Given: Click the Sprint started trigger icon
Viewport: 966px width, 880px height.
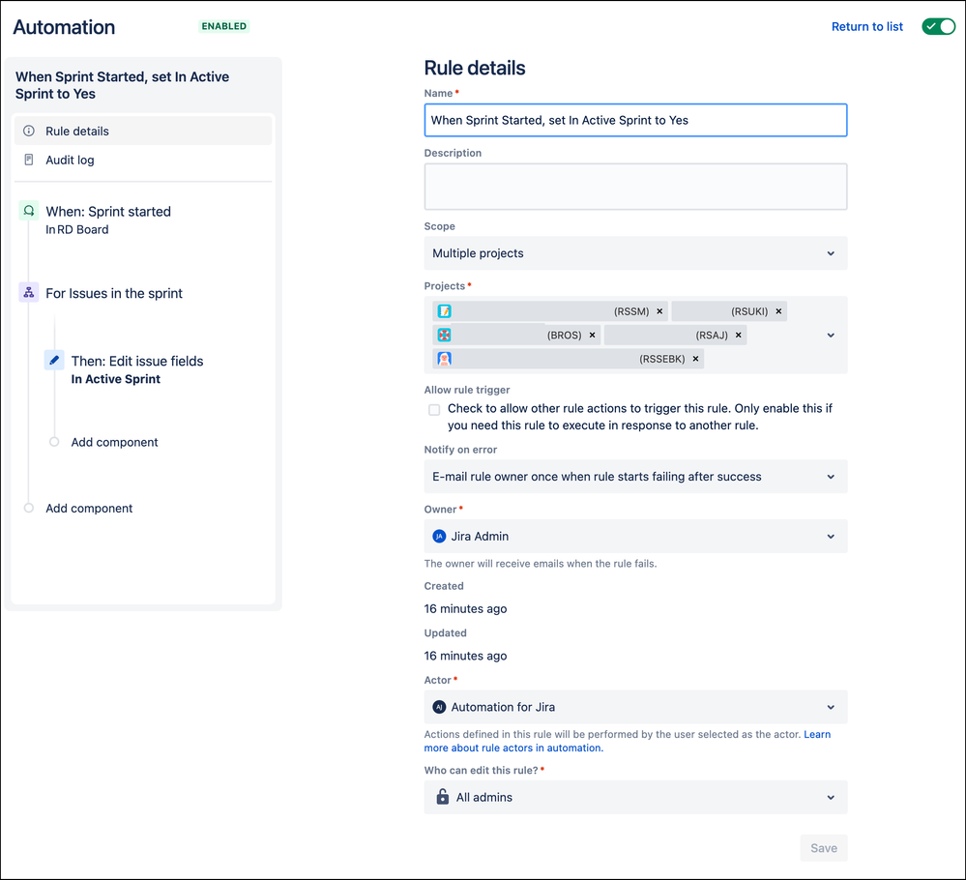Looking at the screenshot, I should coord(29,211).
